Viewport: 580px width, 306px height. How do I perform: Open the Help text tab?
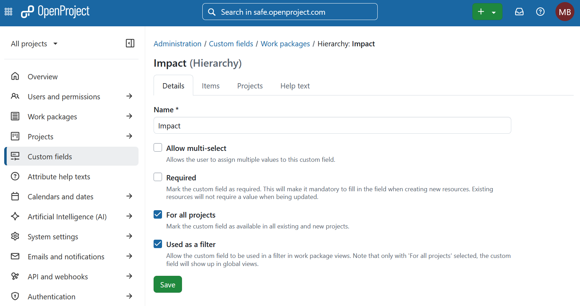[295, 86]
